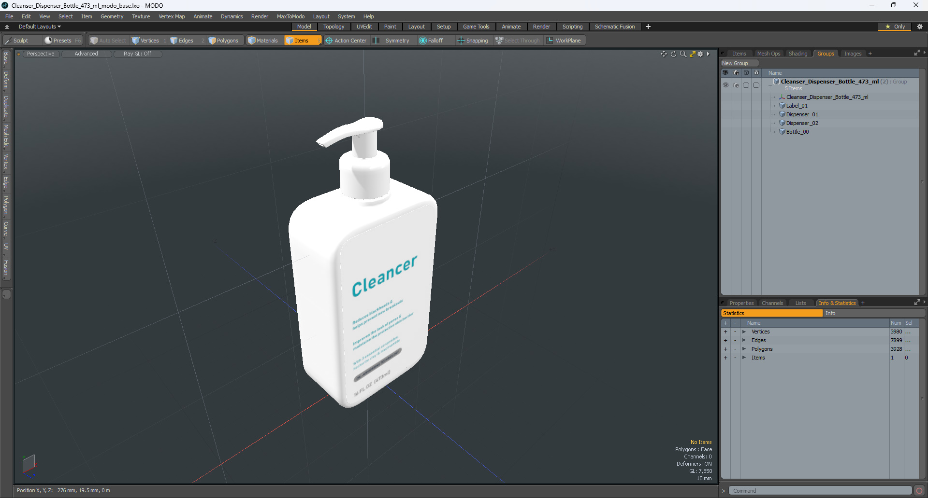Screen dimensions: 928x498
Task: Activate Items selection mode
Action: click(303, 41)
